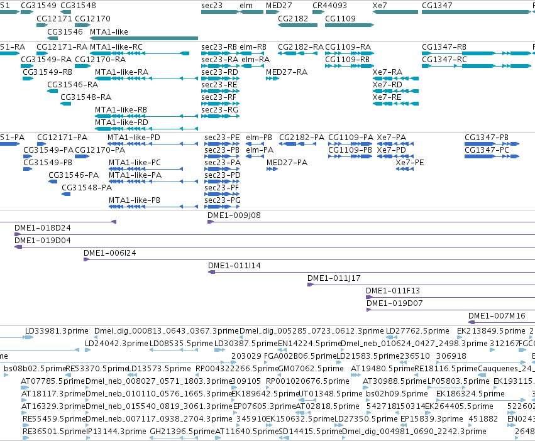This screenshot has width=535, height=441.
Task: Click transcript CG2182-RA
Action: 297,53
